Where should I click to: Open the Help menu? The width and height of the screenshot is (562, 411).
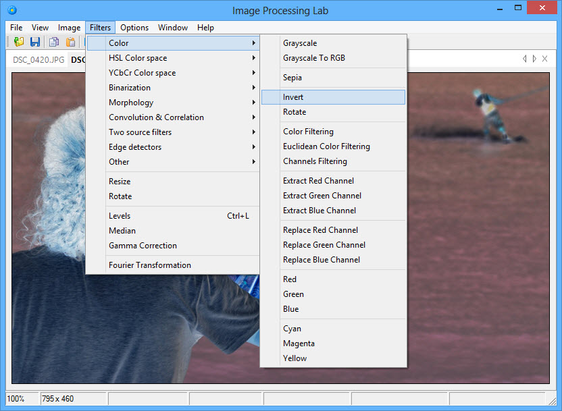[205, 28]
